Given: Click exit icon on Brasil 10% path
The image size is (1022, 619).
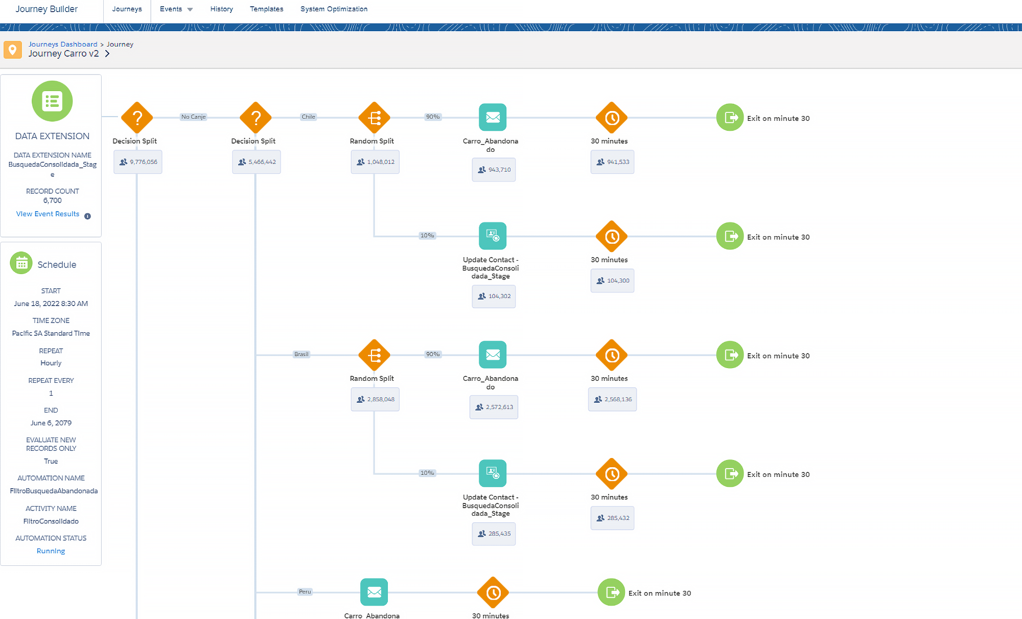Looking at the screenshot, I should click(x=730, y=473).
